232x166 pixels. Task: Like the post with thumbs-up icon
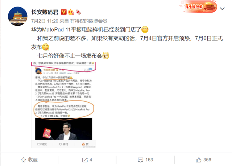pyautogui.click(x=199, y=160)
